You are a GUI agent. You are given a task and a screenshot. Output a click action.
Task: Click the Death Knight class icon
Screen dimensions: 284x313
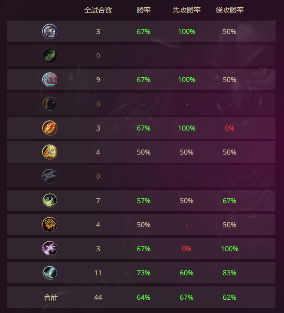[50, 31]
